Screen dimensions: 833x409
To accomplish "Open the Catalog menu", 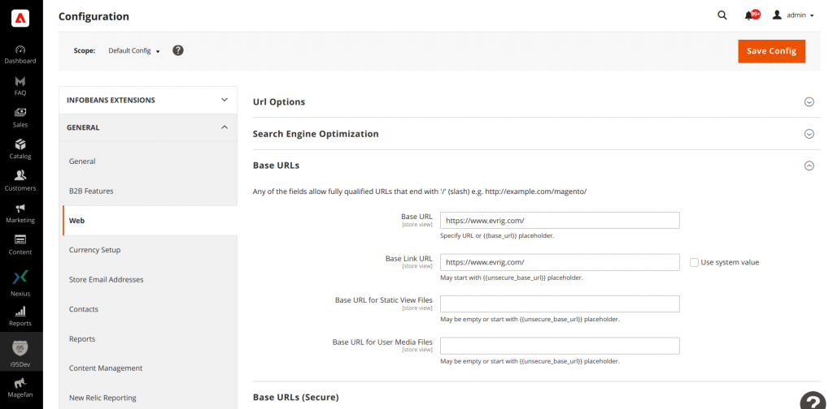I will (x=20, y=150).
